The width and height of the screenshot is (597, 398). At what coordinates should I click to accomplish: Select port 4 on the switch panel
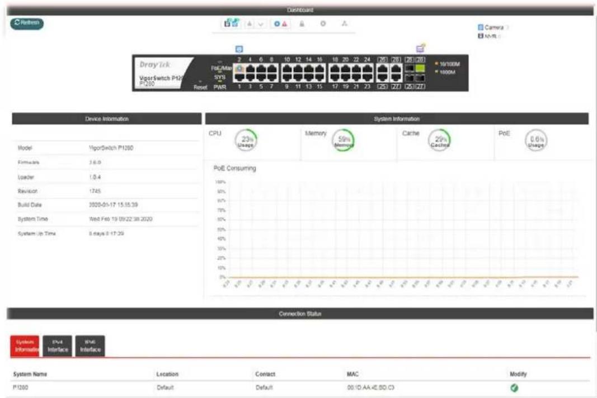pyautogui.click(x=250, y=68)
